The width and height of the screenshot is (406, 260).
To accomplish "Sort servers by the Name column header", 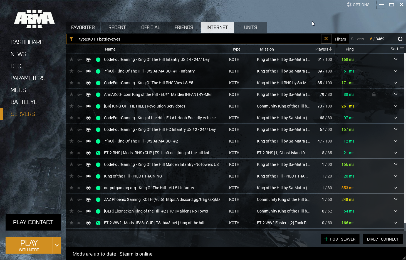I will (110, 49).
